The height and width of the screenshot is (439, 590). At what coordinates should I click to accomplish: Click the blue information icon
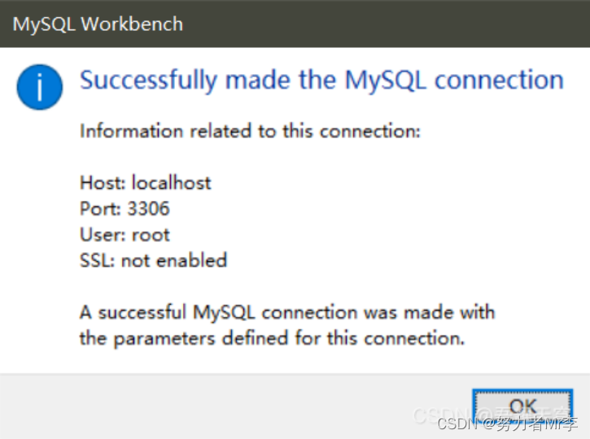(40, 87)
